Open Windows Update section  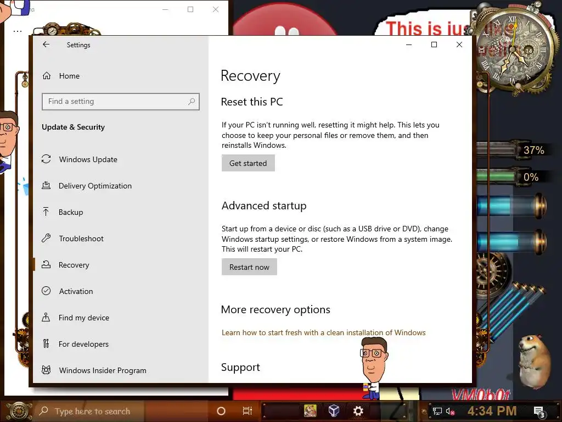coord(88,159)
